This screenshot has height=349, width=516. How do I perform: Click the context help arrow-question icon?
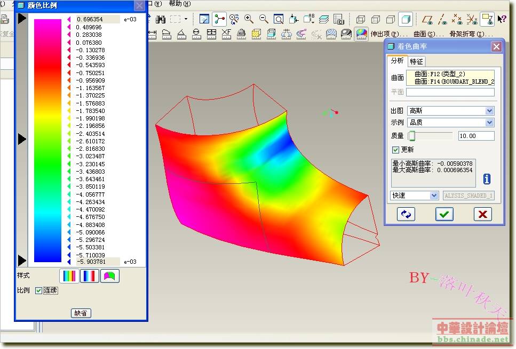(x=502, y=19)
